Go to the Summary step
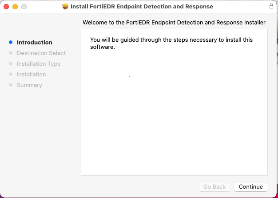Screen dimensions: 278x198 point(29,85)
